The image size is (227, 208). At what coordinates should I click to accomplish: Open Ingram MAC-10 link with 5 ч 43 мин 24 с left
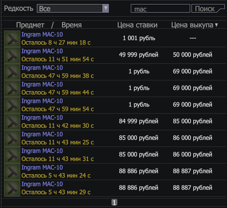42,168
